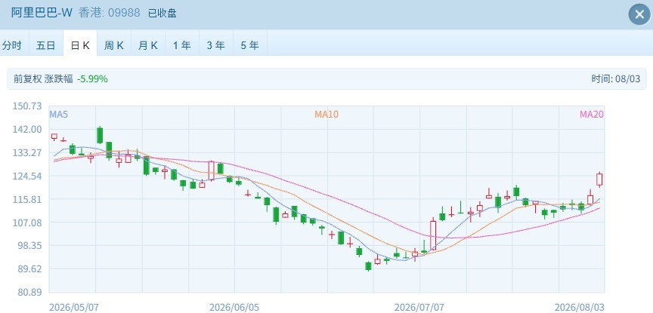Image resolution: width=653 pixels, height=313 pixels.
Task: Click the 2026/08/03 date axis label
Action: coord(579,308)
